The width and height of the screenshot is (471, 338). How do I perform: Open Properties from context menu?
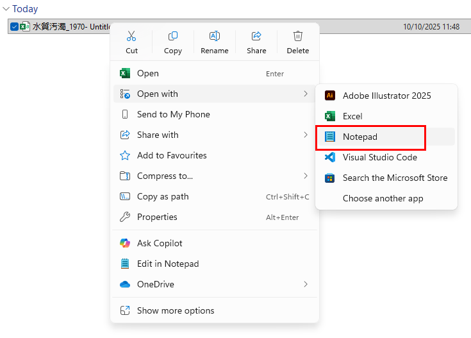(157, 217)
